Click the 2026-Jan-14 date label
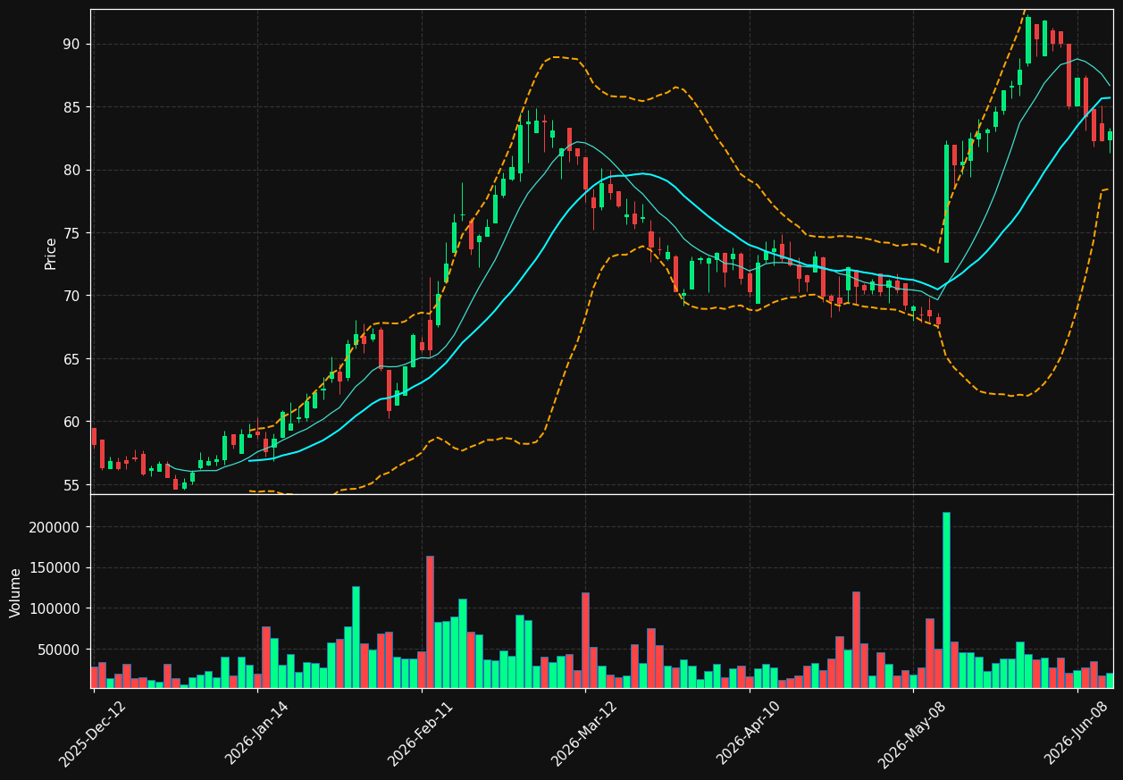Image resolution: width=1123 pixels, height=780 pixels. tap(257, 734)
